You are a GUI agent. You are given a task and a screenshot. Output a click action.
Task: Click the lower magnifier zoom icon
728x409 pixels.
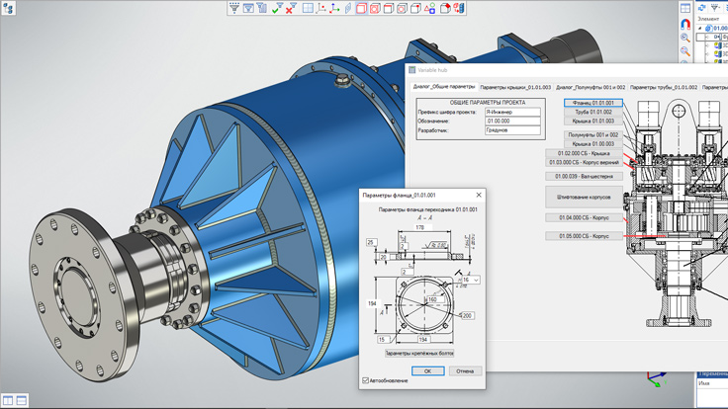685,51
